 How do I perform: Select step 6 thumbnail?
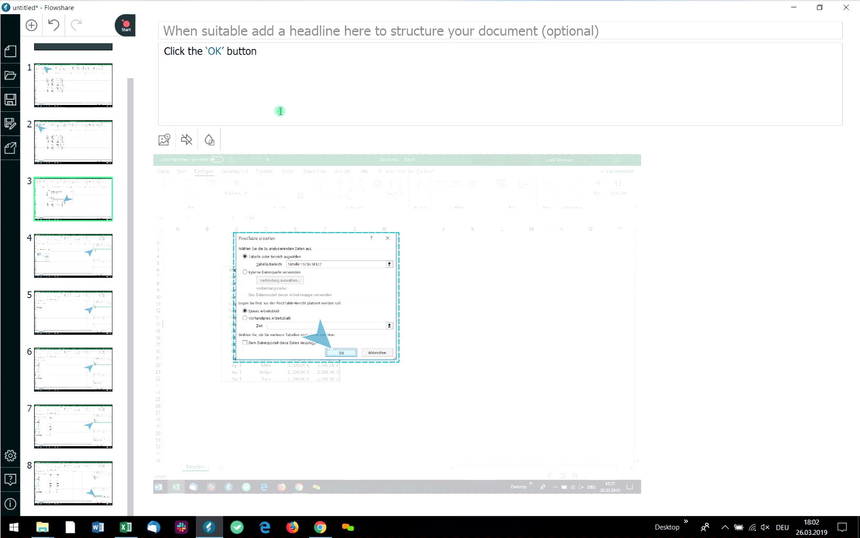73,370
